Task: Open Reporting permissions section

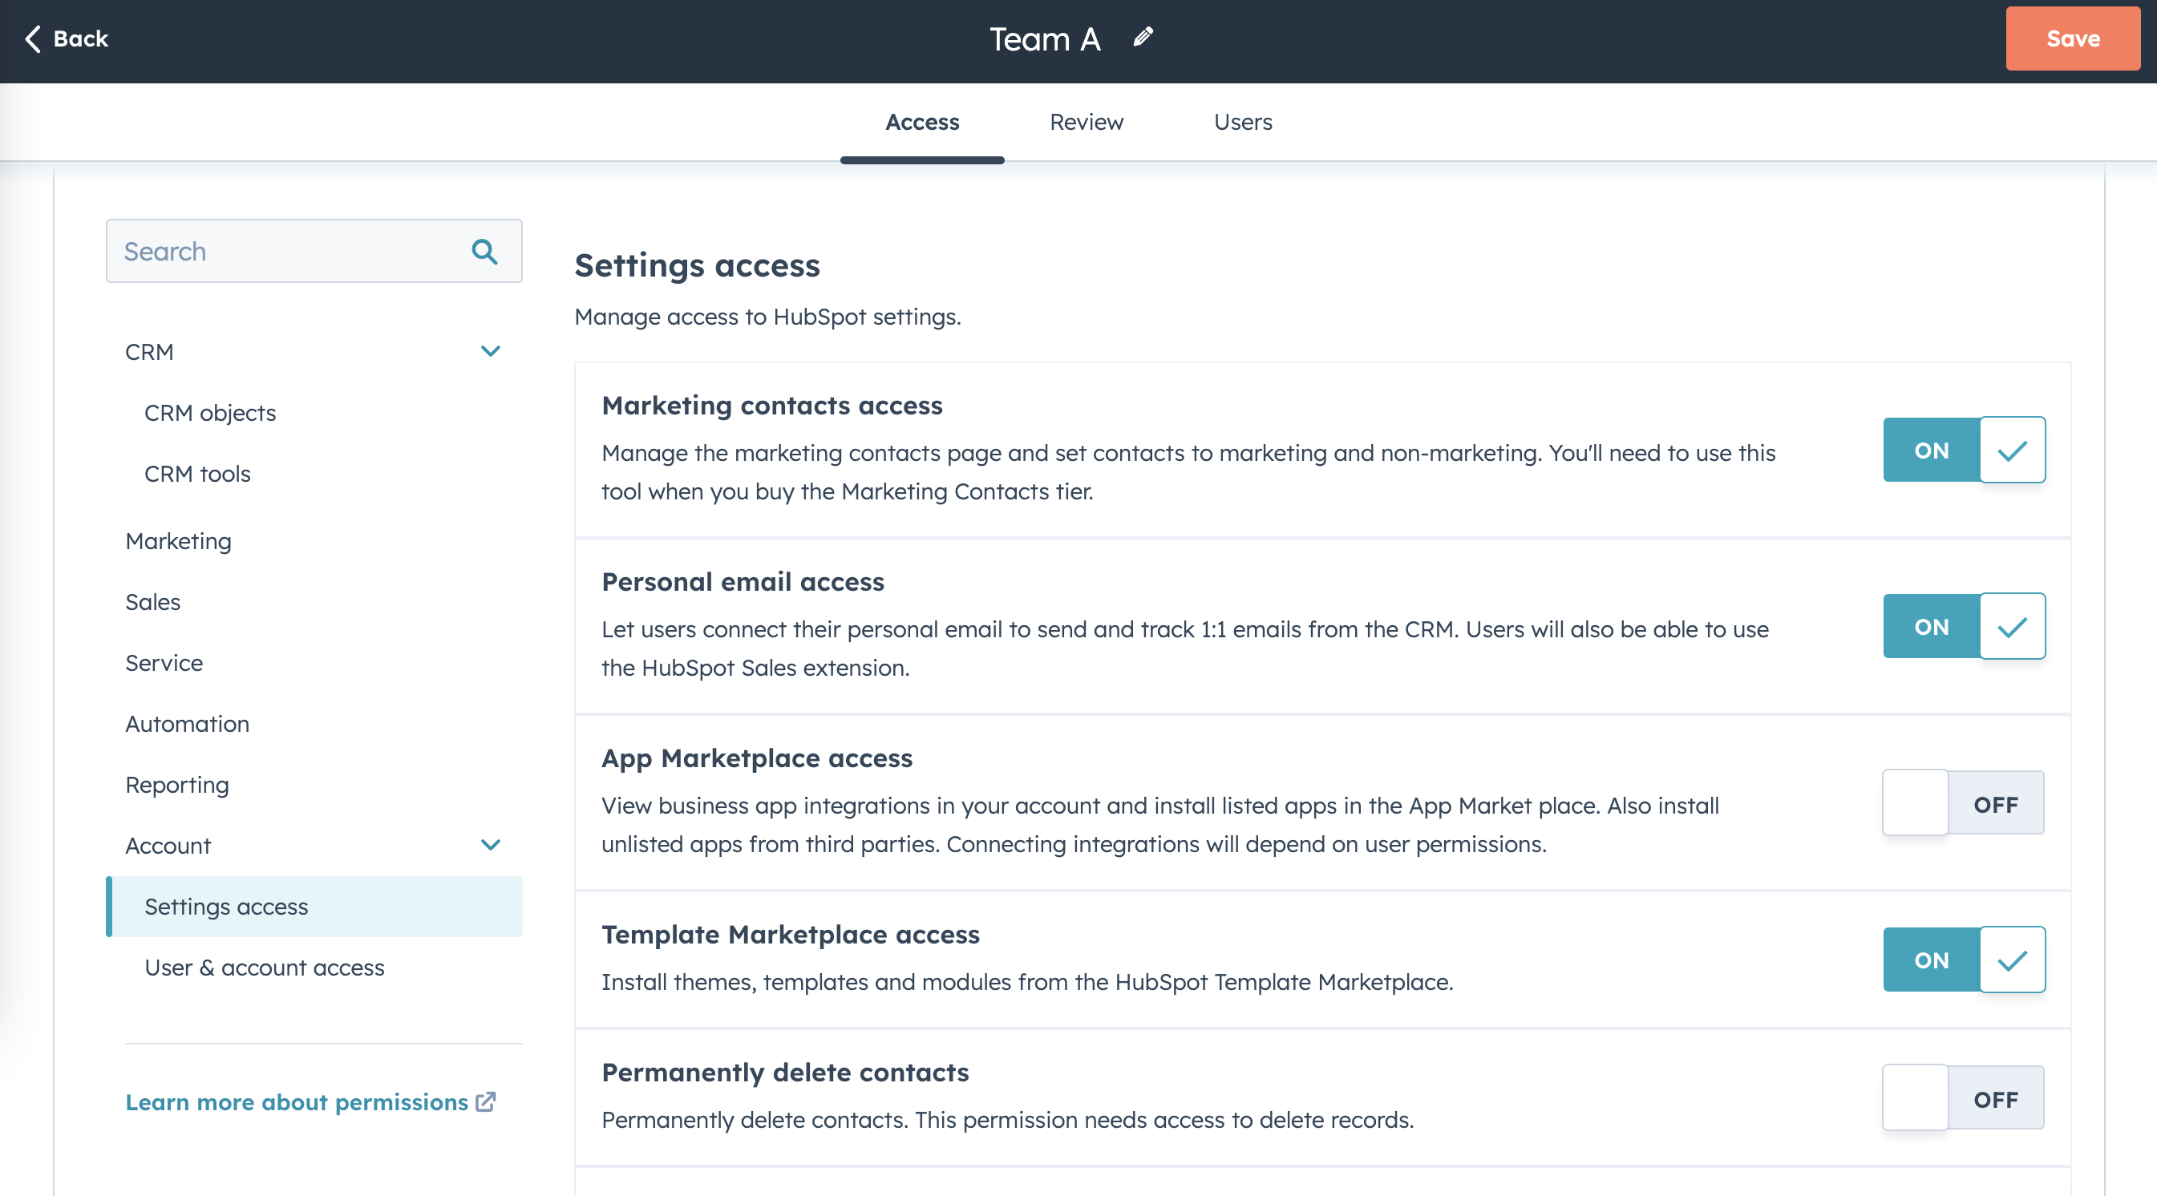Action: pyautogui.click(x=177, y=785)
